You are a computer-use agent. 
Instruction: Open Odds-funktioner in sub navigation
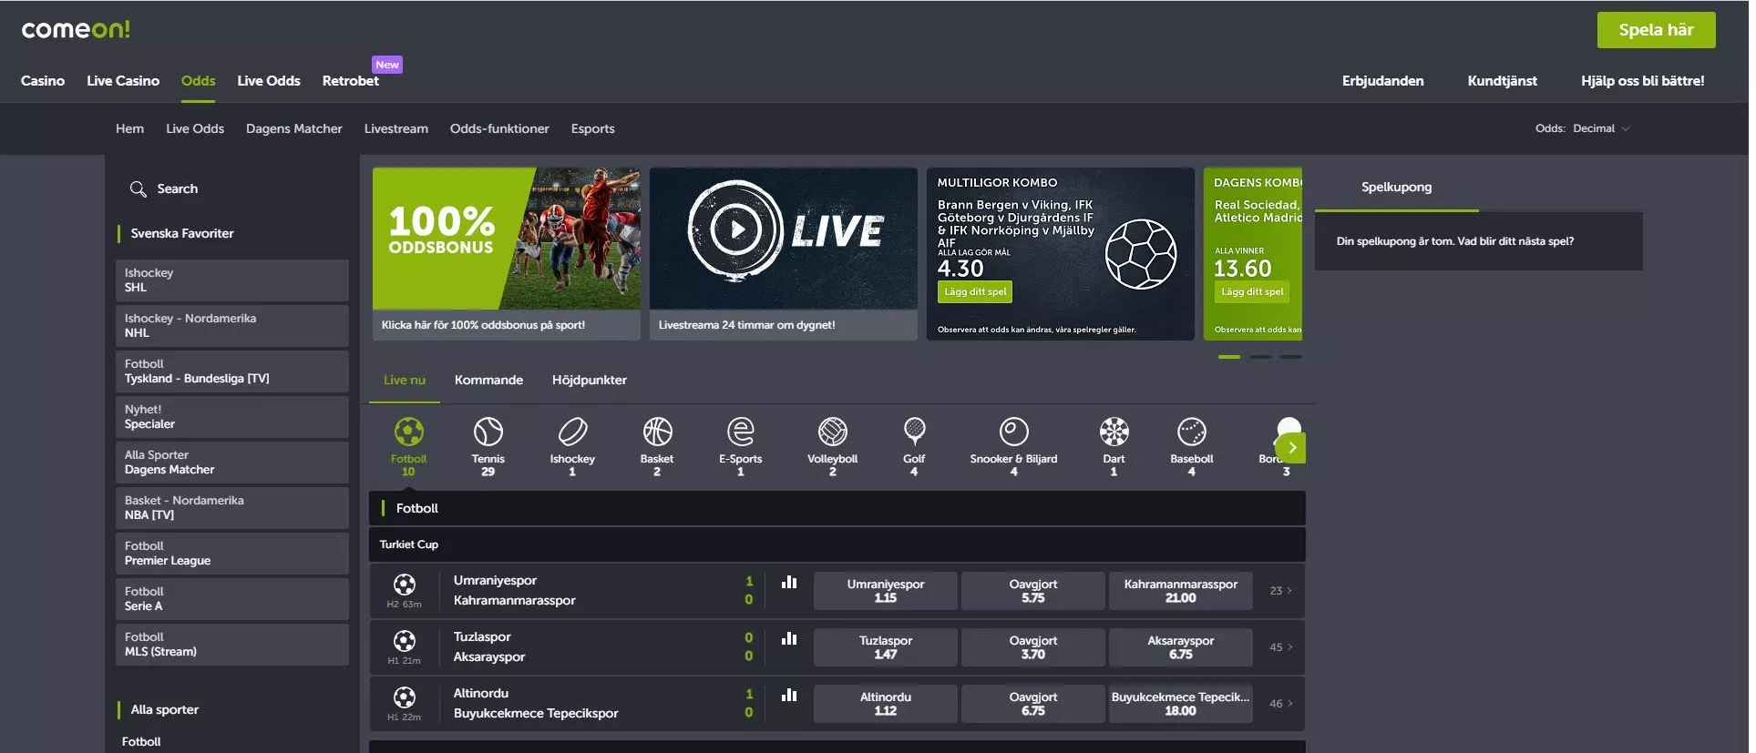499,128
